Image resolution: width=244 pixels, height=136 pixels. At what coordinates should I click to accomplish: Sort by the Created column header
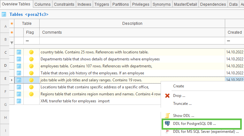235,32
